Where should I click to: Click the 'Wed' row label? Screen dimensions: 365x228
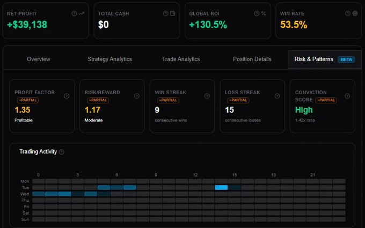(x=25, y=194)
